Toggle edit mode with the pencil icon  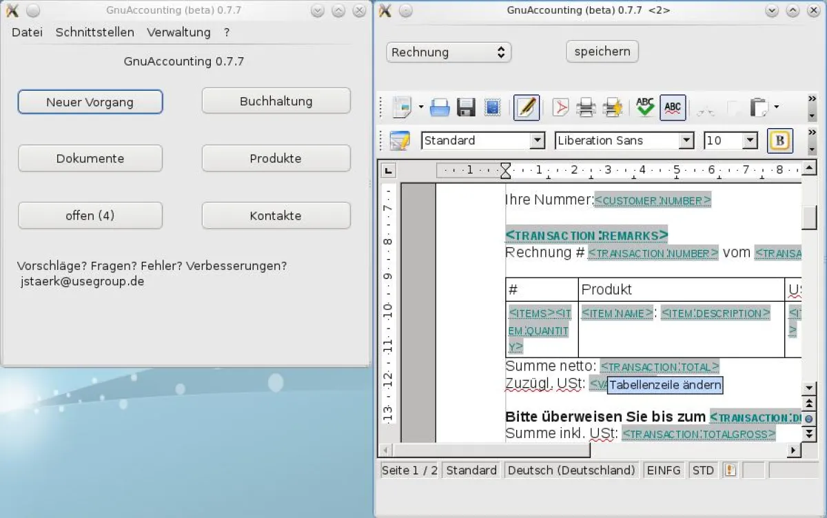pos(527,107)
